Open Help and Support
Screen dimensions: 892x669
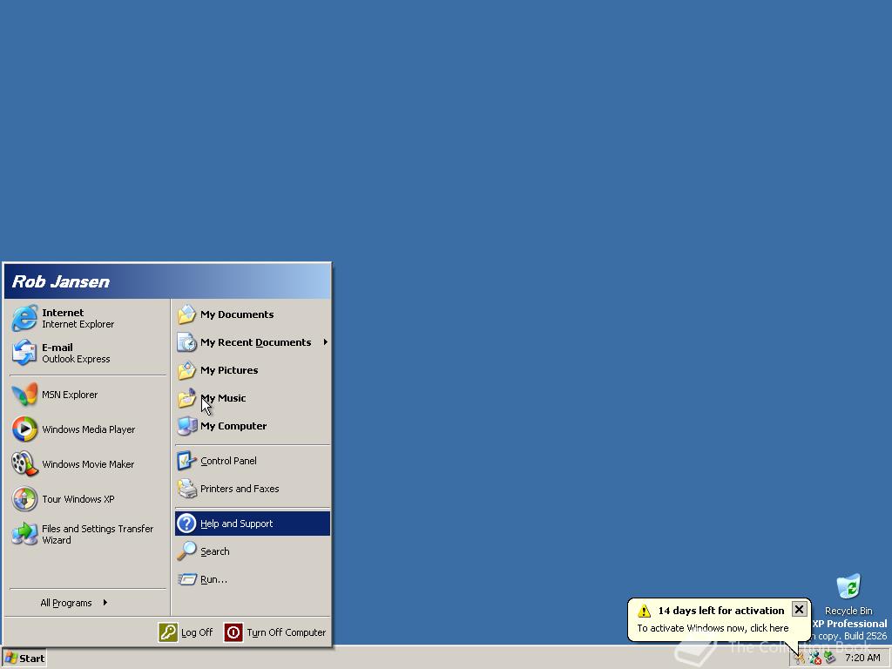pyautogui.click(x=253, y=524)
